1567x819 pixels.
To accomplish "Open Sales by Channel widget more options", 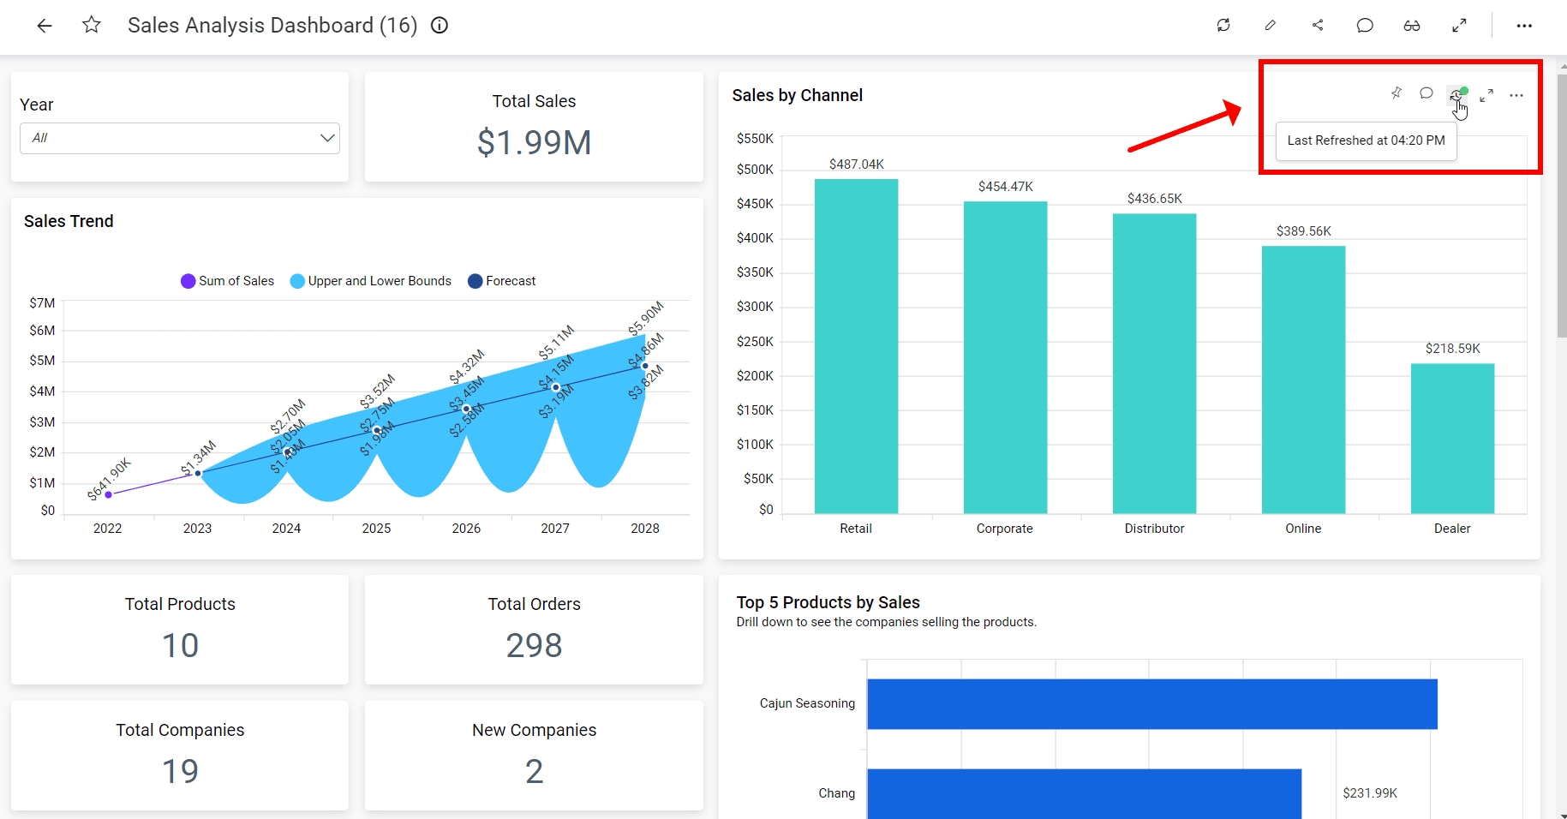I will pyautogui.click(x=1516, y=95).
